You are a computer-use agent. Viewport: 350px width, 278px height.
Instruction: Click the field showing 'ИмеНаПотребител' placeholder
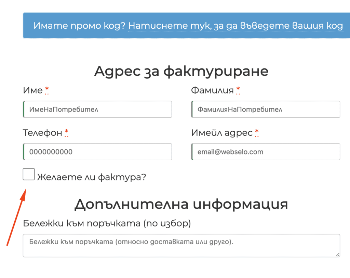coord(97,109)
